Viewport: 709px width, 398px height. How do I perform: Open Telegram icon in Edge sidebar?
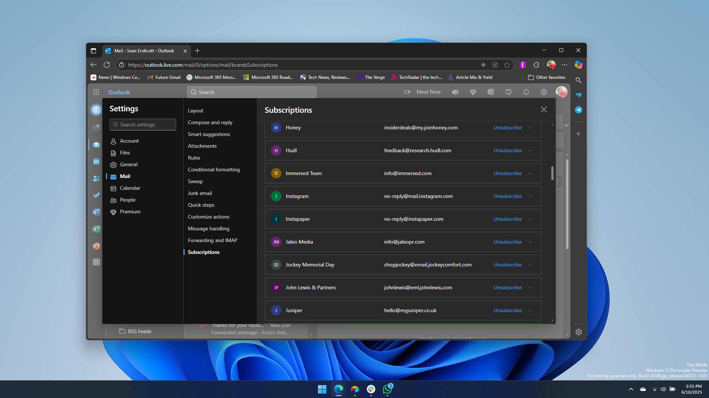(x=579, y=110)
